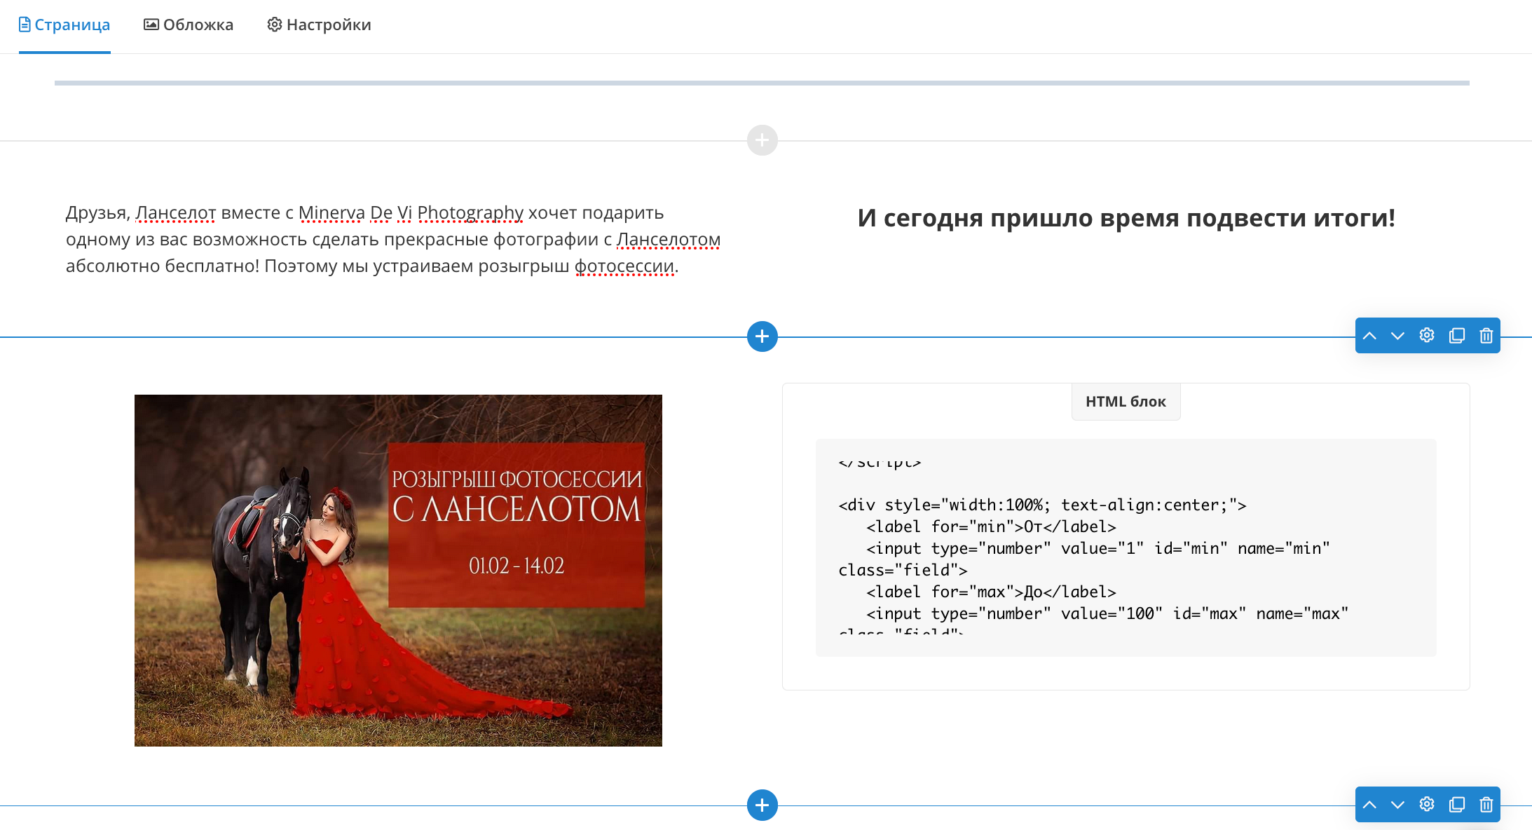Open upper block settings gear
This screenshot has height=830, width=1532.
(1427, 335)
